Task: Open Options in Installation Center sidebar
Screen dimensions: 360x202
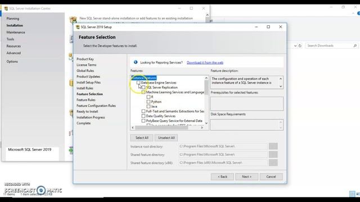Action: click(12, 61)
